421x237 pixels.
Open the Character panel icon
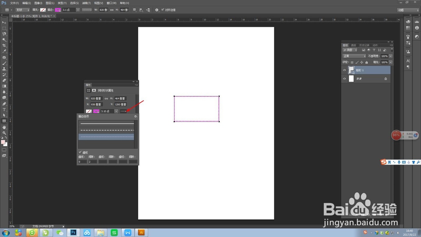[x=408, y=61]
